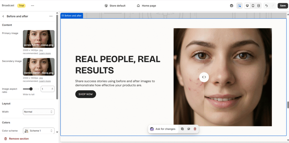Undo the last change
Image resolution: width=289 pixels, height=143 pixels.
[x=266, y=6]
